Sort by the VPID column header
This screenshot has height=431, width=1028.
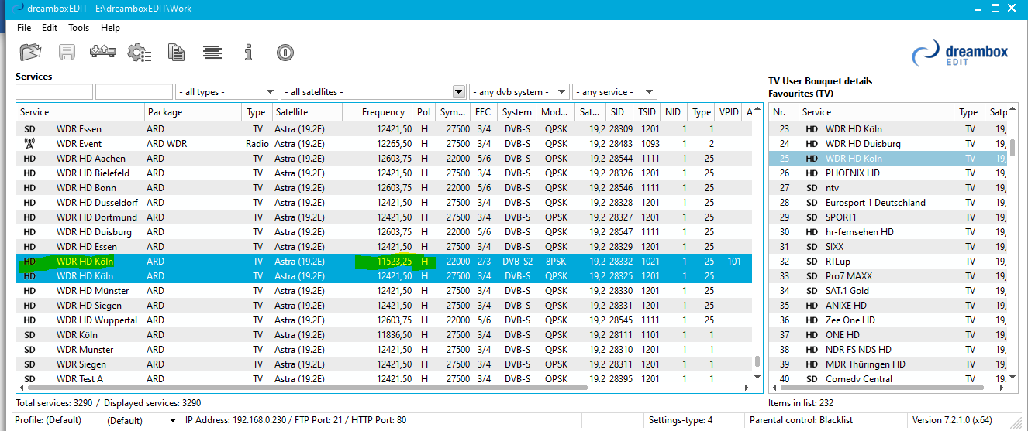point(729,112)
